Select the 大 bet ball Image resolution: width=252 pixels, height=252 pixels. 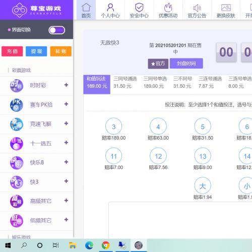pyautogui.click(x=203, y=185)
